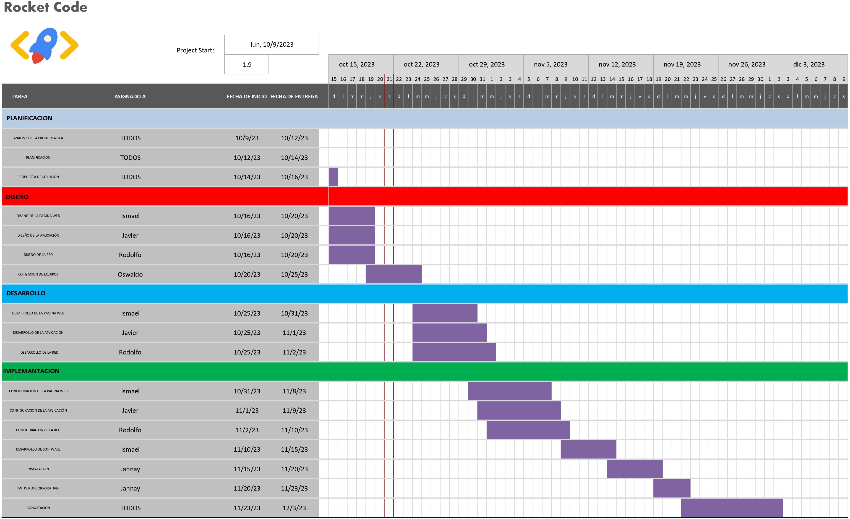This screenshot has height=519, width=850.
Task: Click the oct 29, 2023 week header
Action: tap(491, 64)
